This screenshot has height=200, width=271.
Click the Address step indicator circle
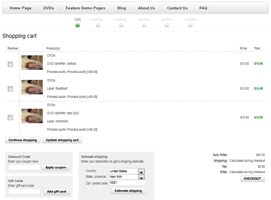98,25
